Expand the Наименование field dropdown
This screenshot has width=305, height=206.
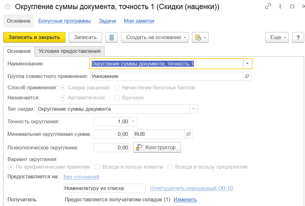tap(247, 64)
